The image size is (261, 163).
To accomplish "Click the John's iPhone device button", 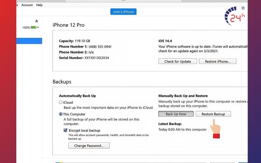I will pos(123,12).
